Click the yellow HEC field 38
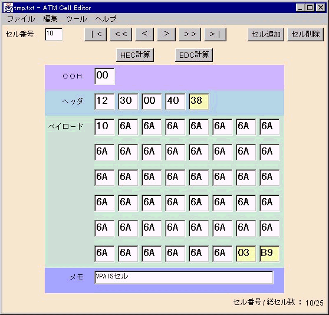Viewport: 329px width, 315px height. pyautogui.click(x=199, y=101)
